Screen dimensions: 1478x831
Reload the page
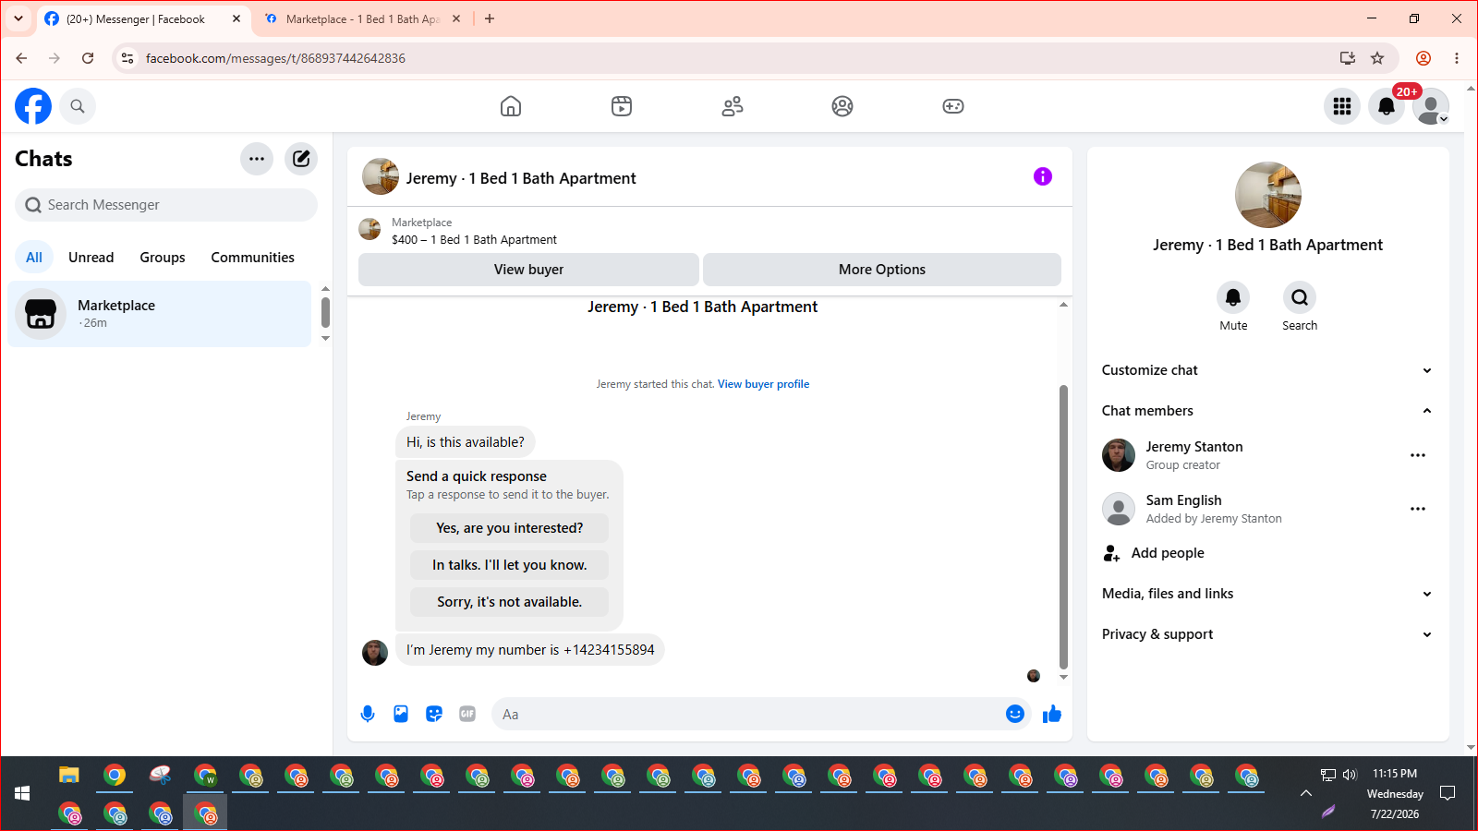point(88,58)
